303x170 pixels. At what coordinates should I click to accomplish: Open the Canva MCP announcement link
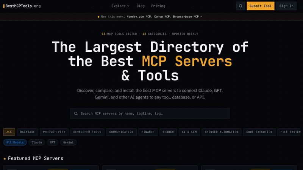point(162,17)
